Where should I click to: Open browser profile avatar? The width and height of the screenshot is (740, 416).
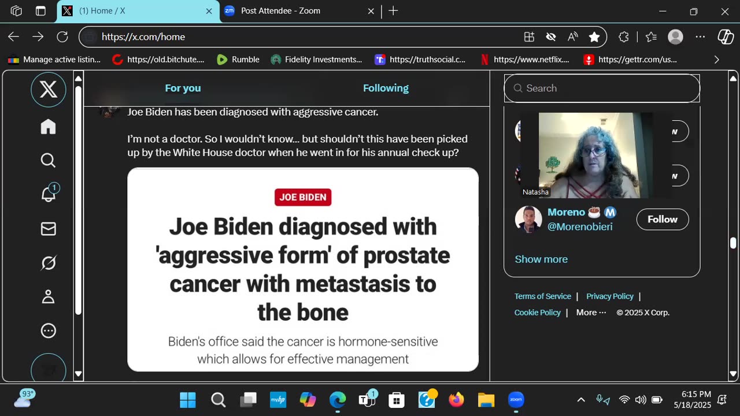675,37
